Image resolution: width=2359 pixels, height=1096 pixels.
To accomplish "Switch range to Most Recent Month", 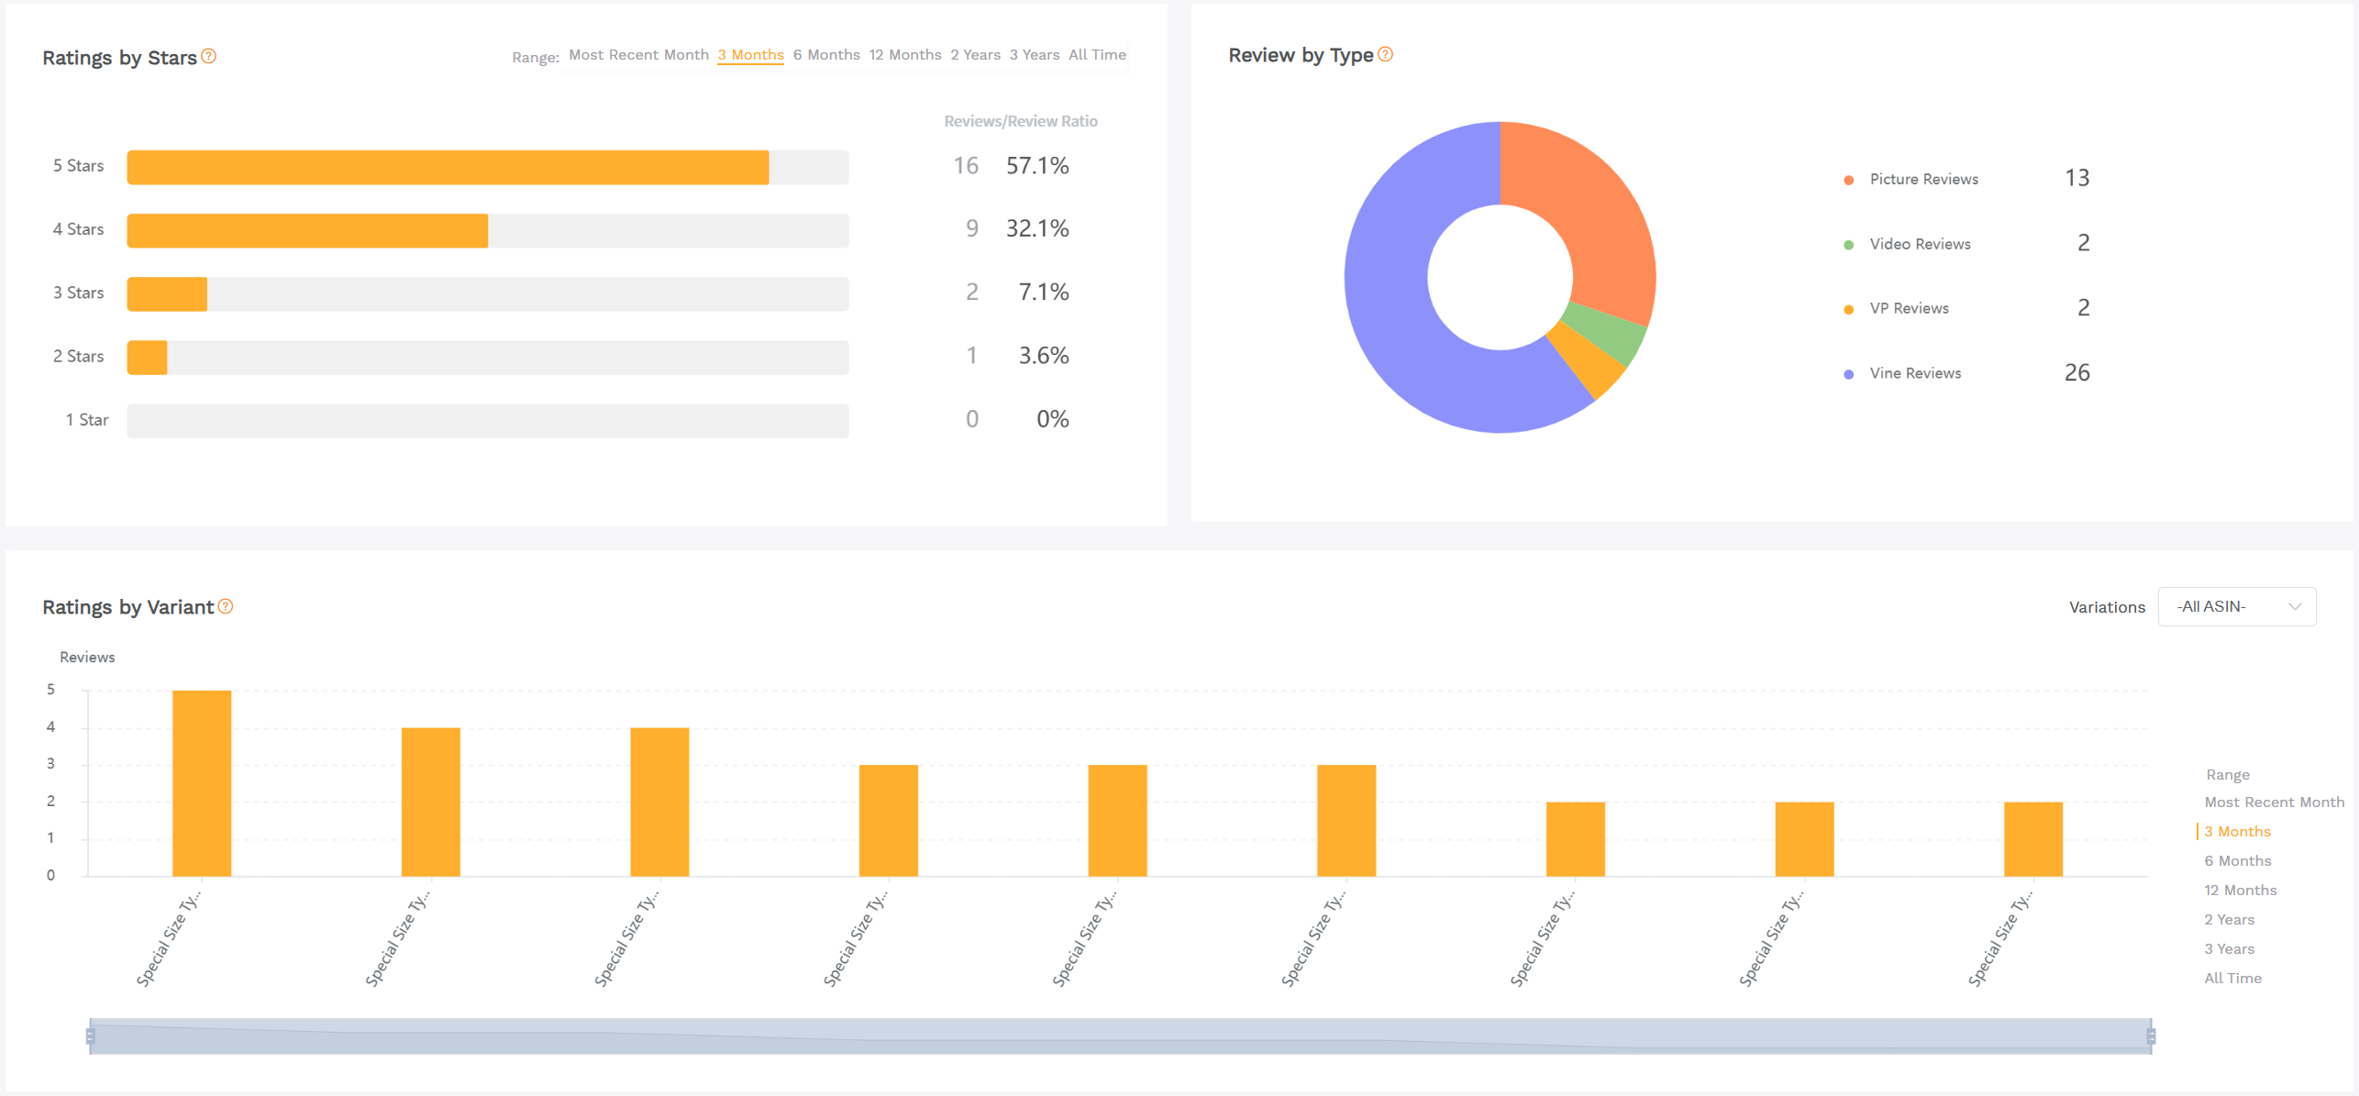I will pyautogui.click(x=637, y=54).
